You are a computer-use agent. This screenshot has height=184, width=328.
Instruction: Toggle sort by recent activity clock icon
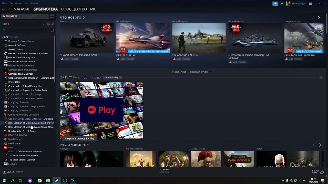click(x=48, y=24)
